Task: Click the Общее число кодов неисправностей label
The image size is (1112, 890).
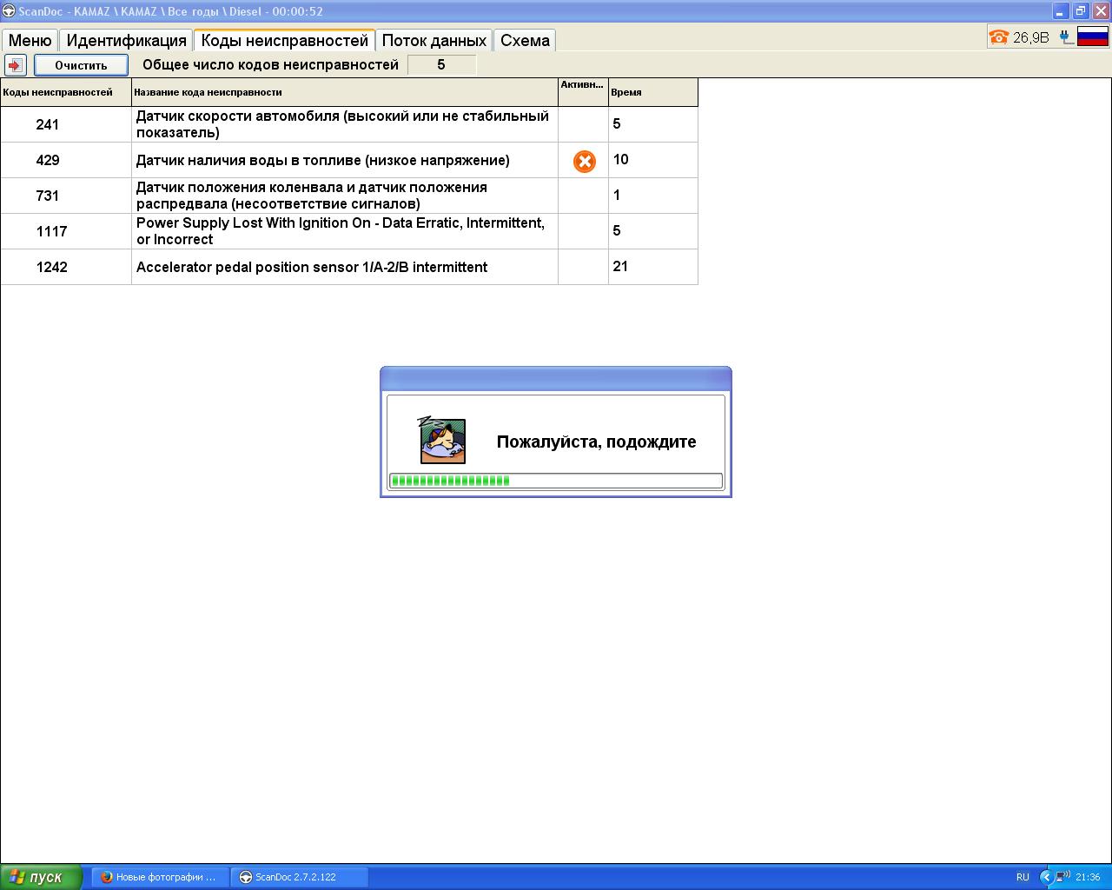Action: click(x=270, y=65)
